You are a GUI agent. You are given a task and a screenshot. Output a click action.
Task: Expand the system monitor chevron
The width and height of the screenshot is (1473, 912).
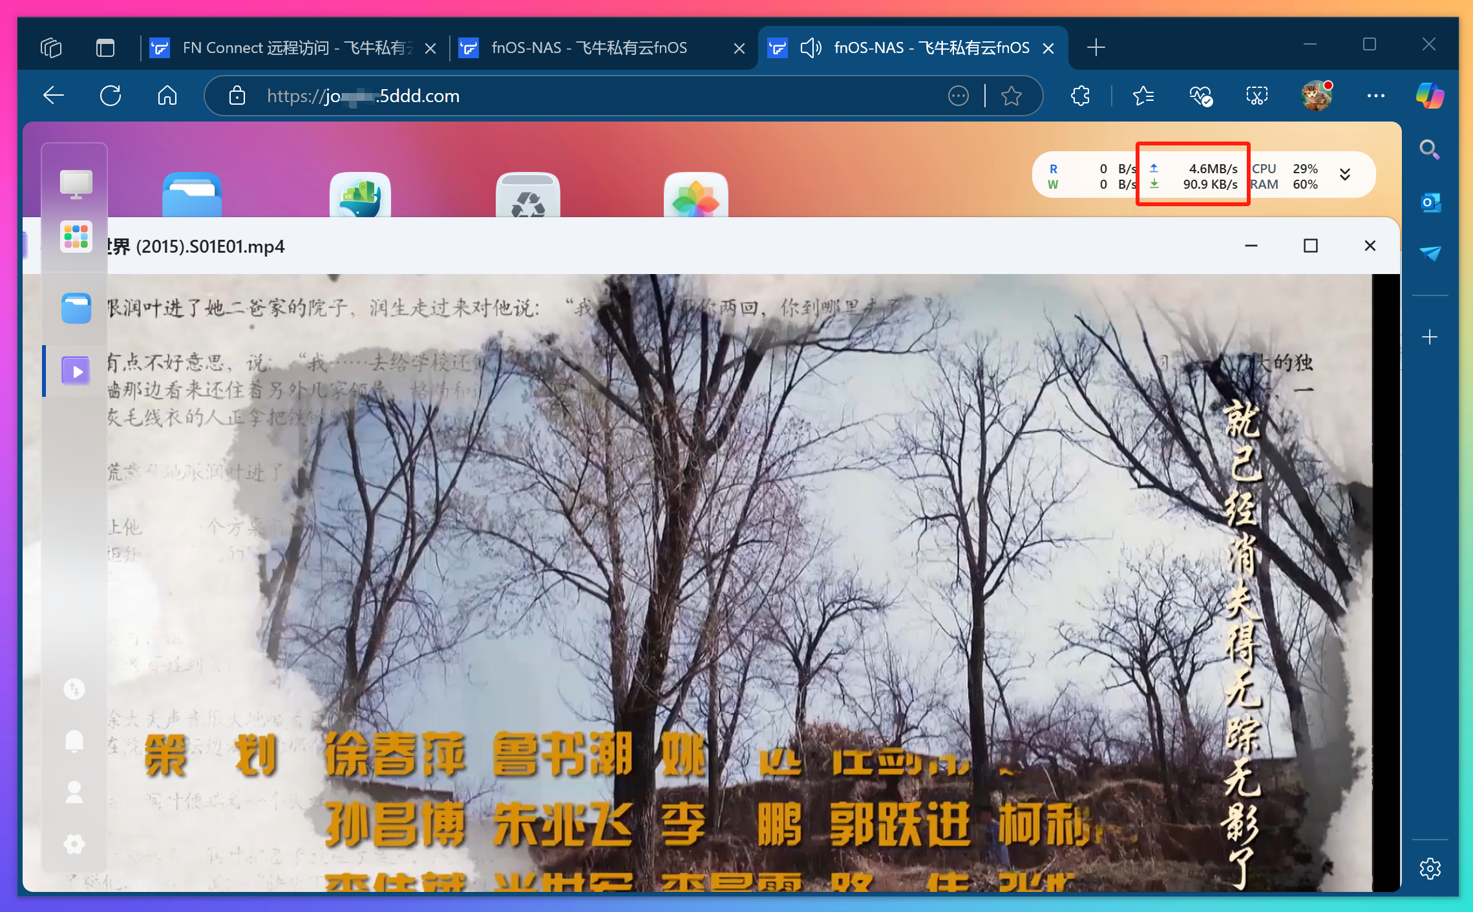pyautogui.click(x=1345, y=175)
